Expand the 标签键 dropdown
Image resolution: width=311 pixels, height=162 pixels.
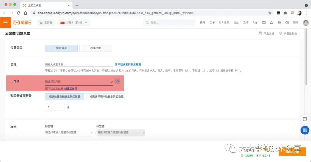(69, 132)
